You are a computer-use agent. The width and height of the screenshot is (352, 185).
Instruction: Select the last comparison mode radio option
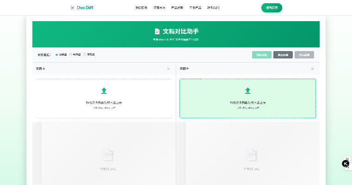click(x=85, y=54)
